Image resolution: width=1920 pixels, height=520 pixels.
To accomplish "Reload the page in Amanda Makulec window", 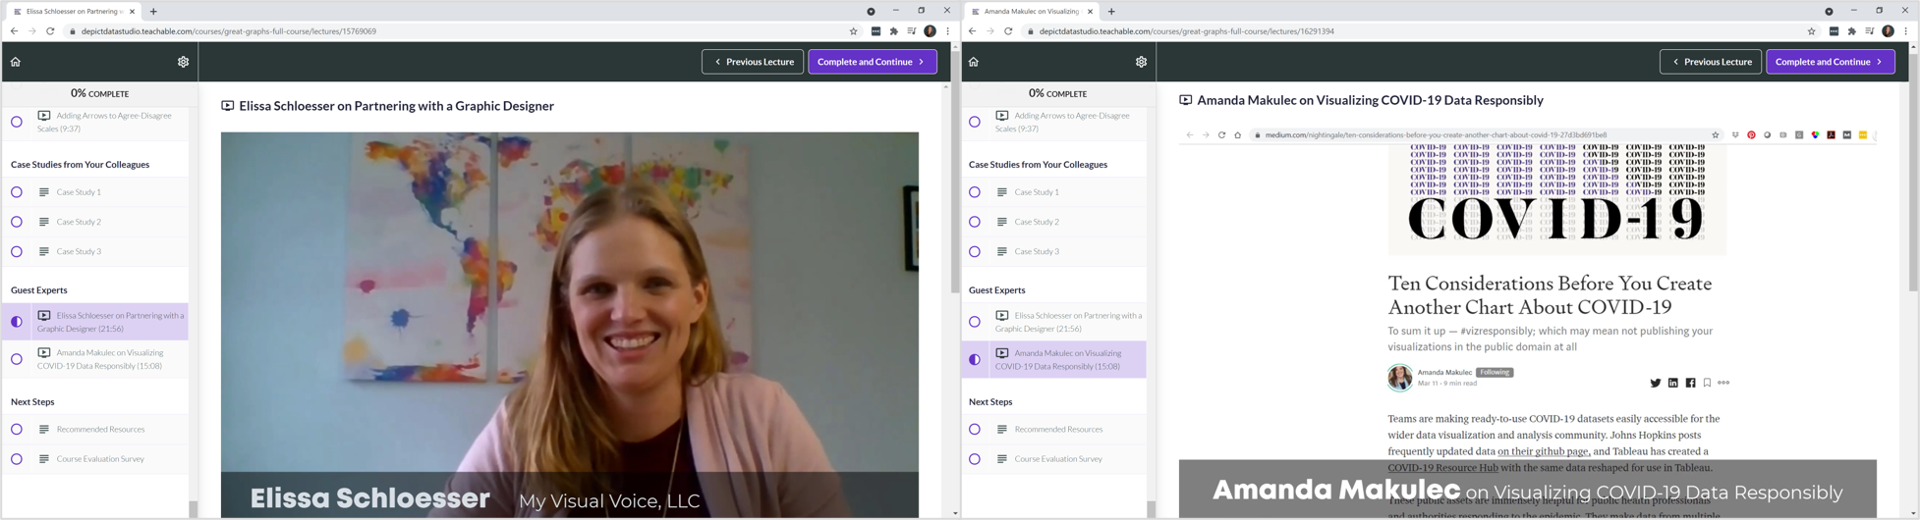I will point(1008,31).
